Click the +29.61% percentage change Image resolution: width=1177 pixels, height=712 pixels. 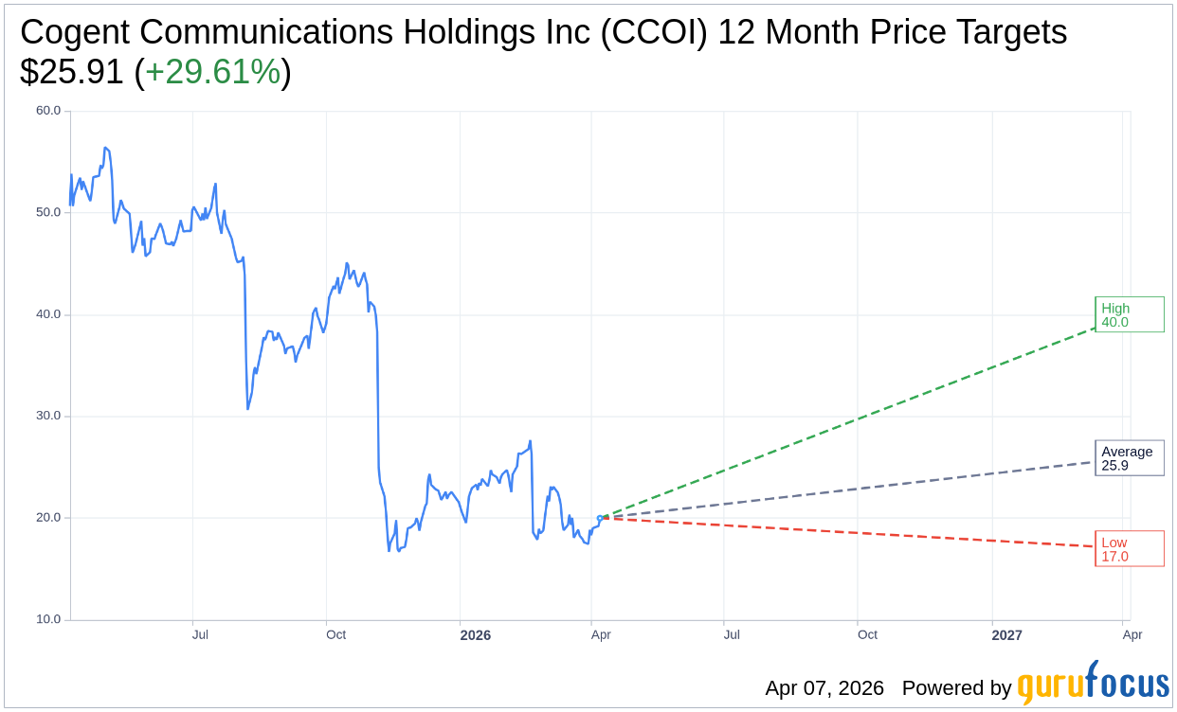(x=212, y=72)
